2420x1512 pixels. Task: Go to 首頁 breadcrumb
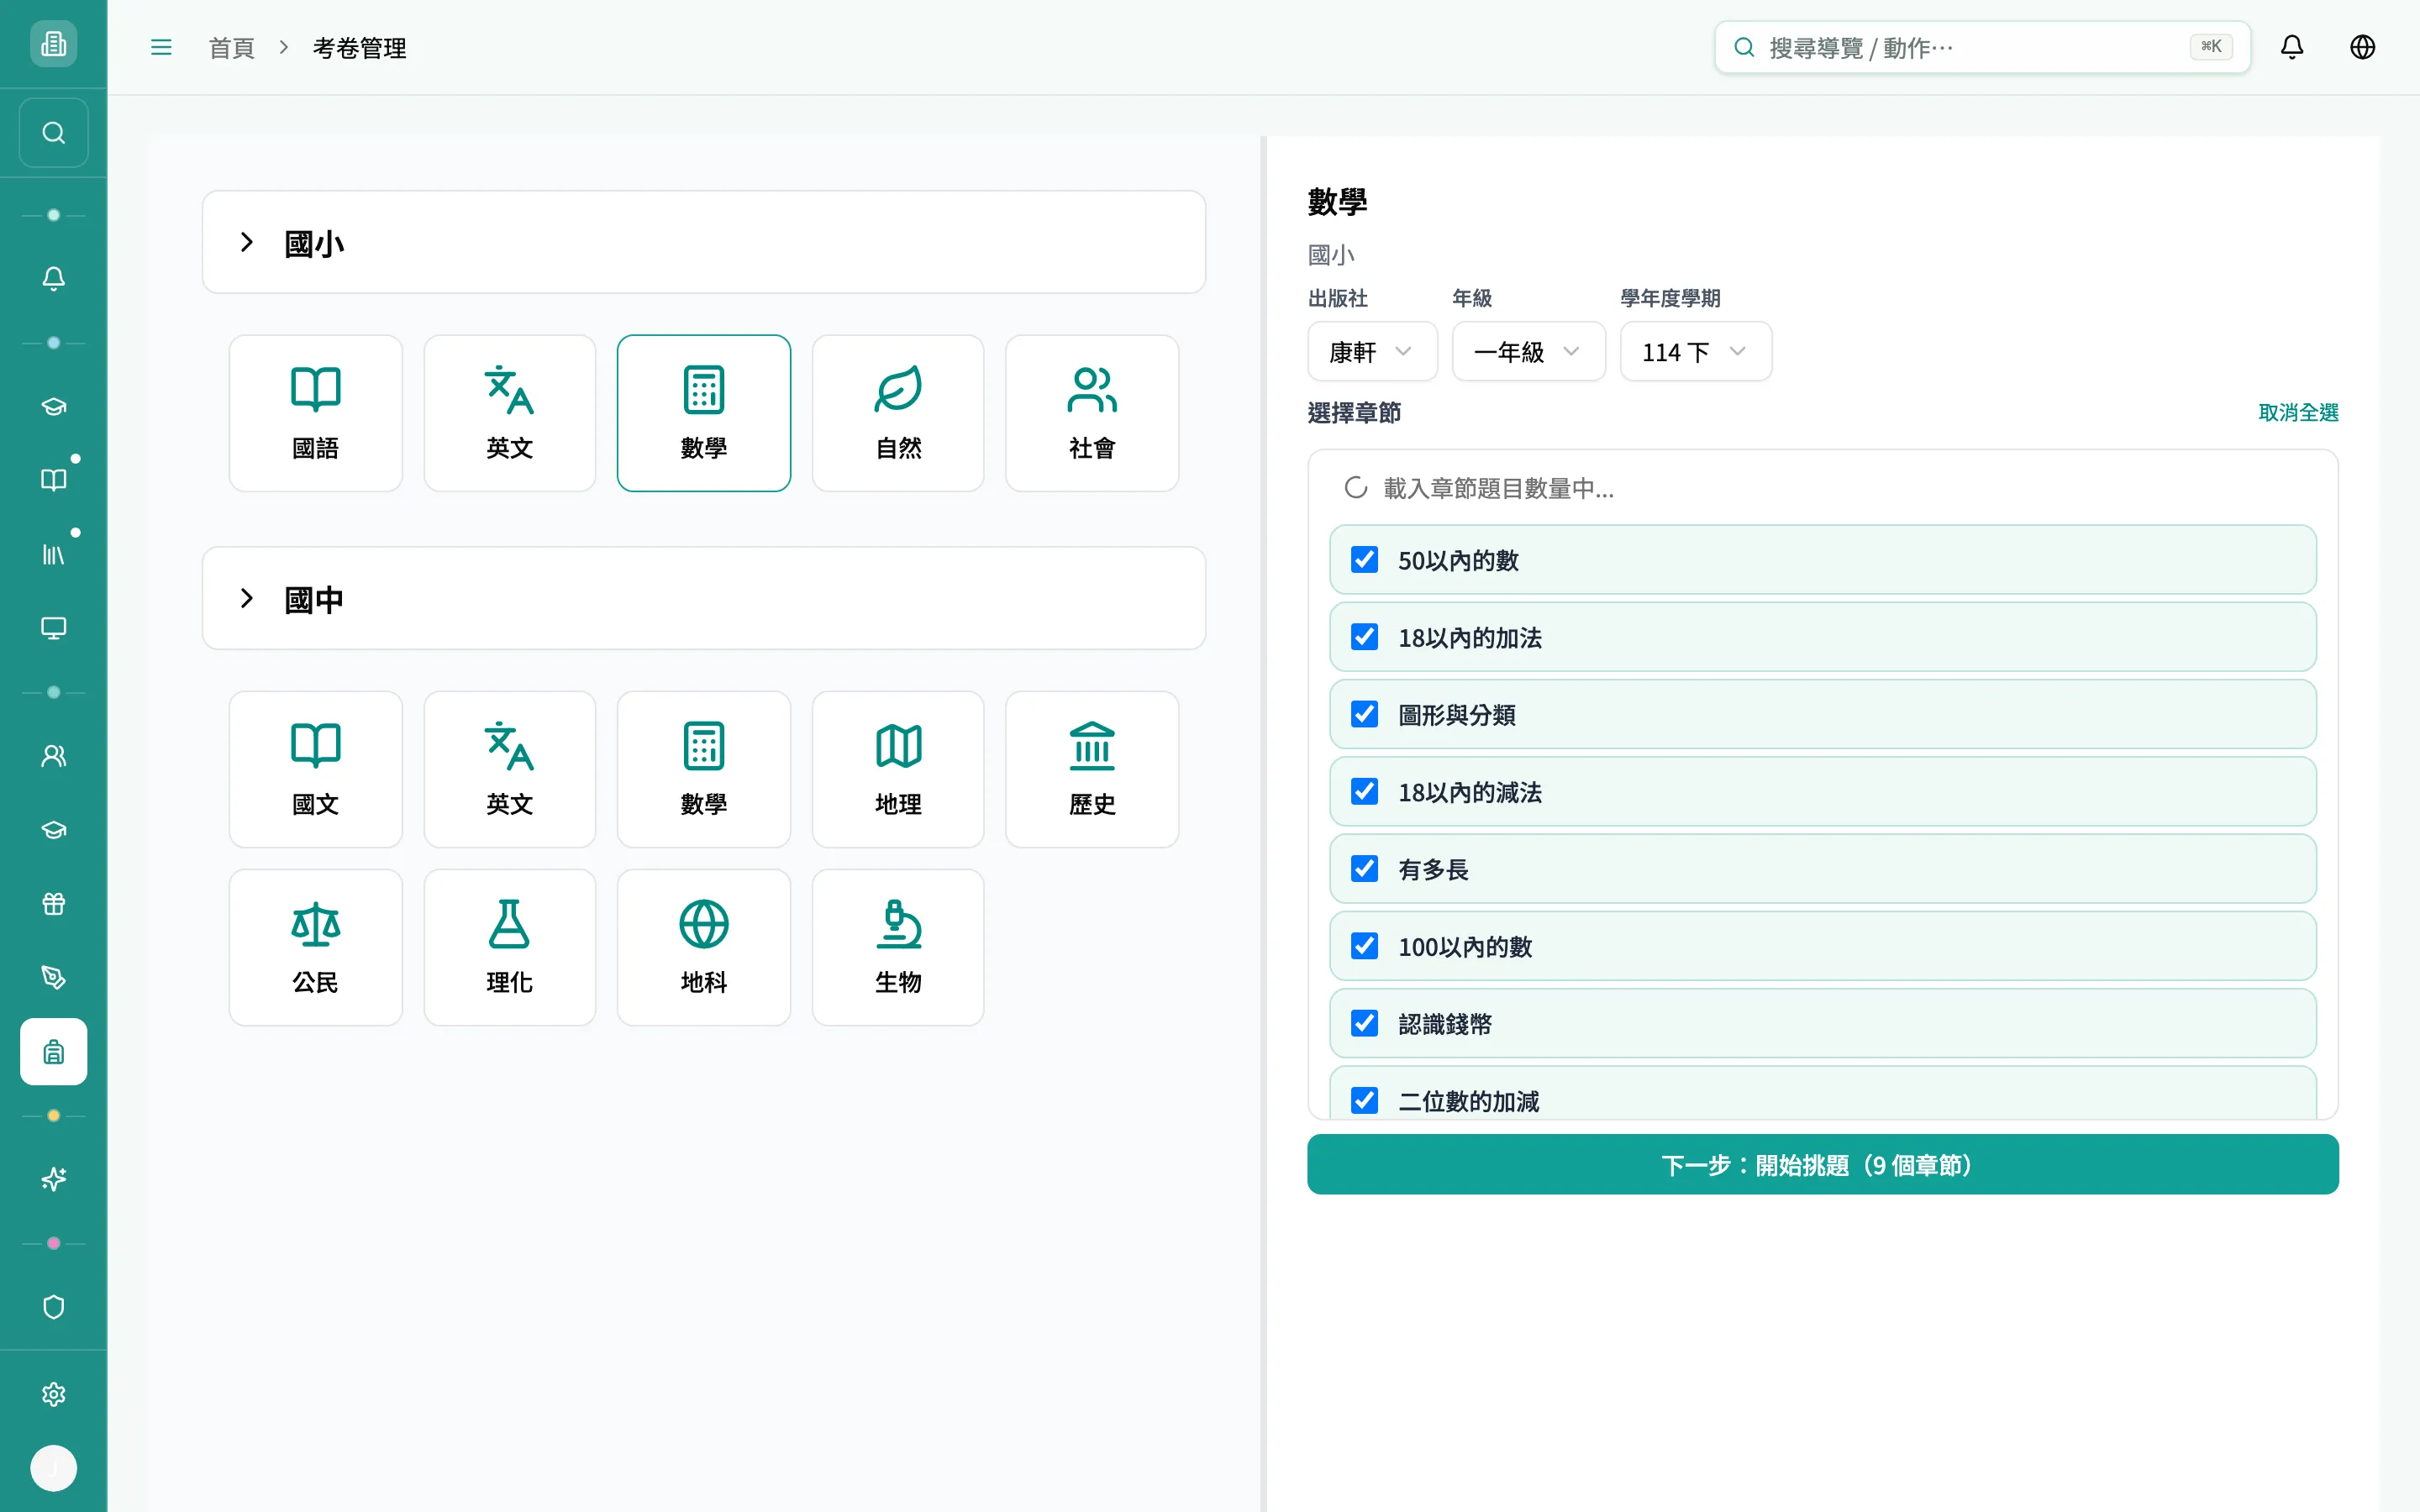pos(231,48)
